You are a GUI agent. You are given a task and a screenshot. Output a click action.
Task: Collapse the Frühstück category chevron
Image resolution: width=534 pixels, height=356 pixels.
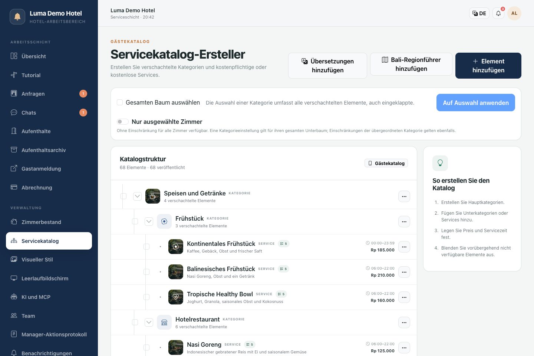point(149,221)
